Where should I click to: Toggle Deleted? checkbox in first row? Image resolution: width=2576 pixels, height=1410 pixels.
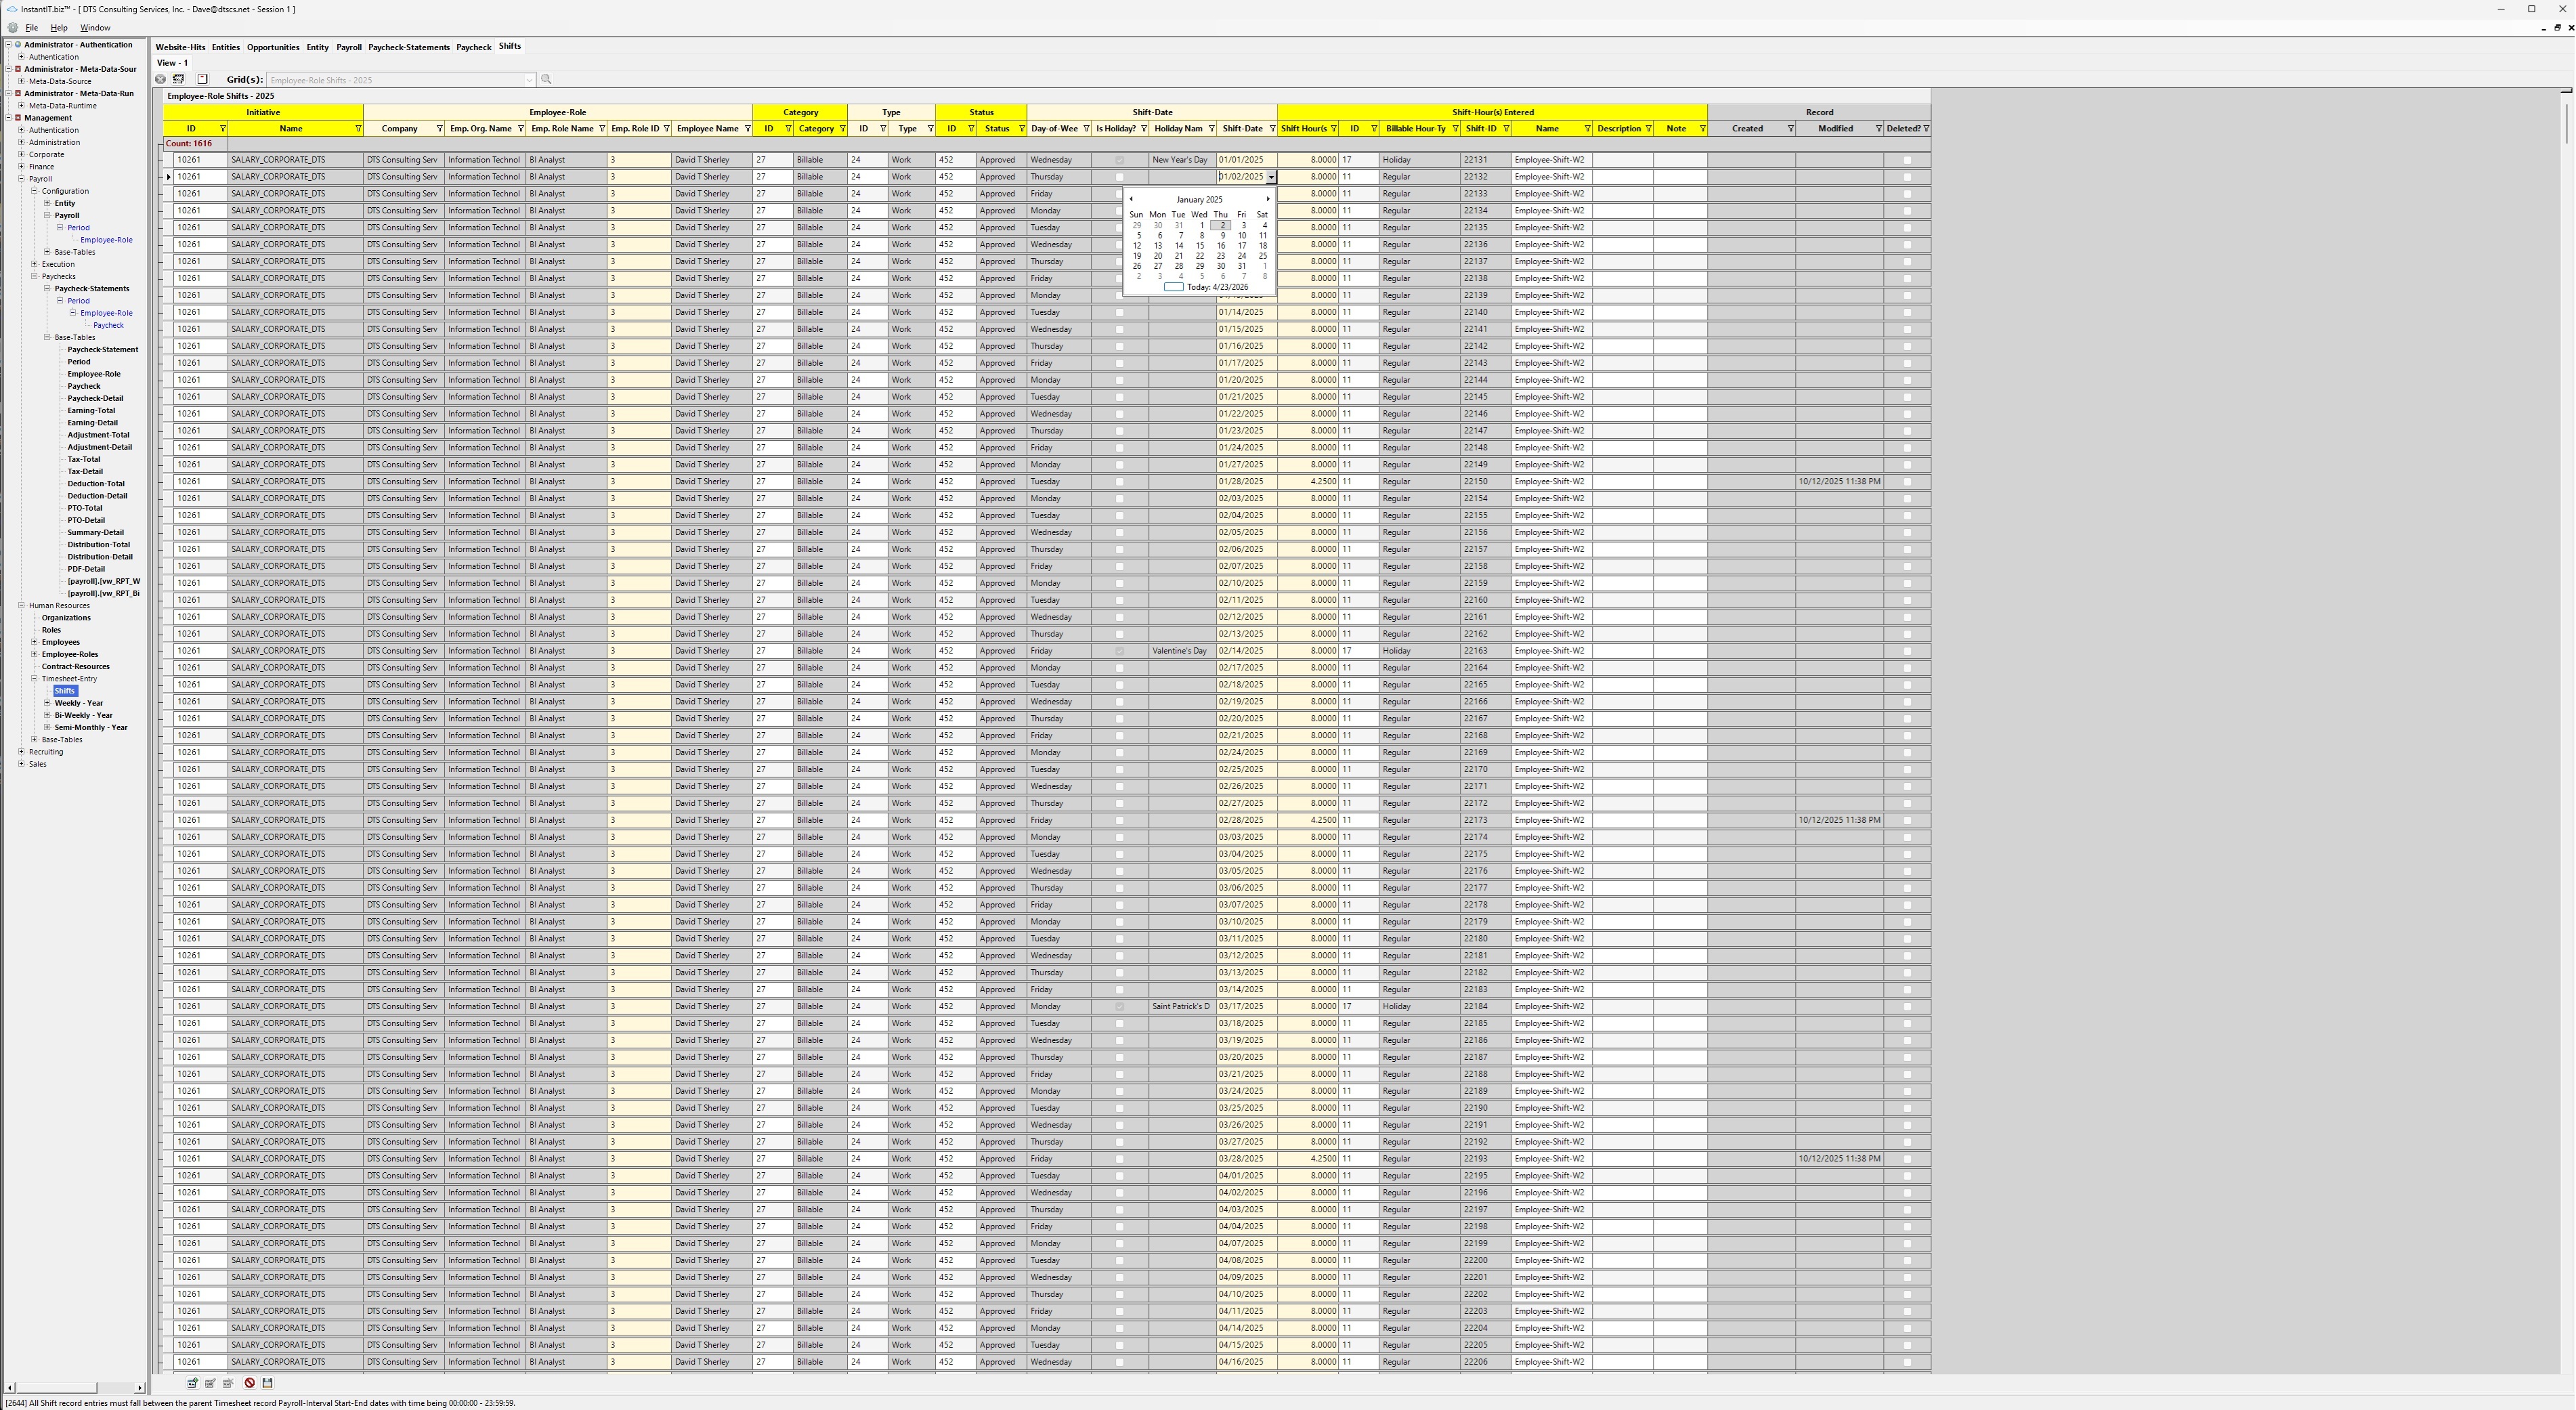pos(1906,160)
